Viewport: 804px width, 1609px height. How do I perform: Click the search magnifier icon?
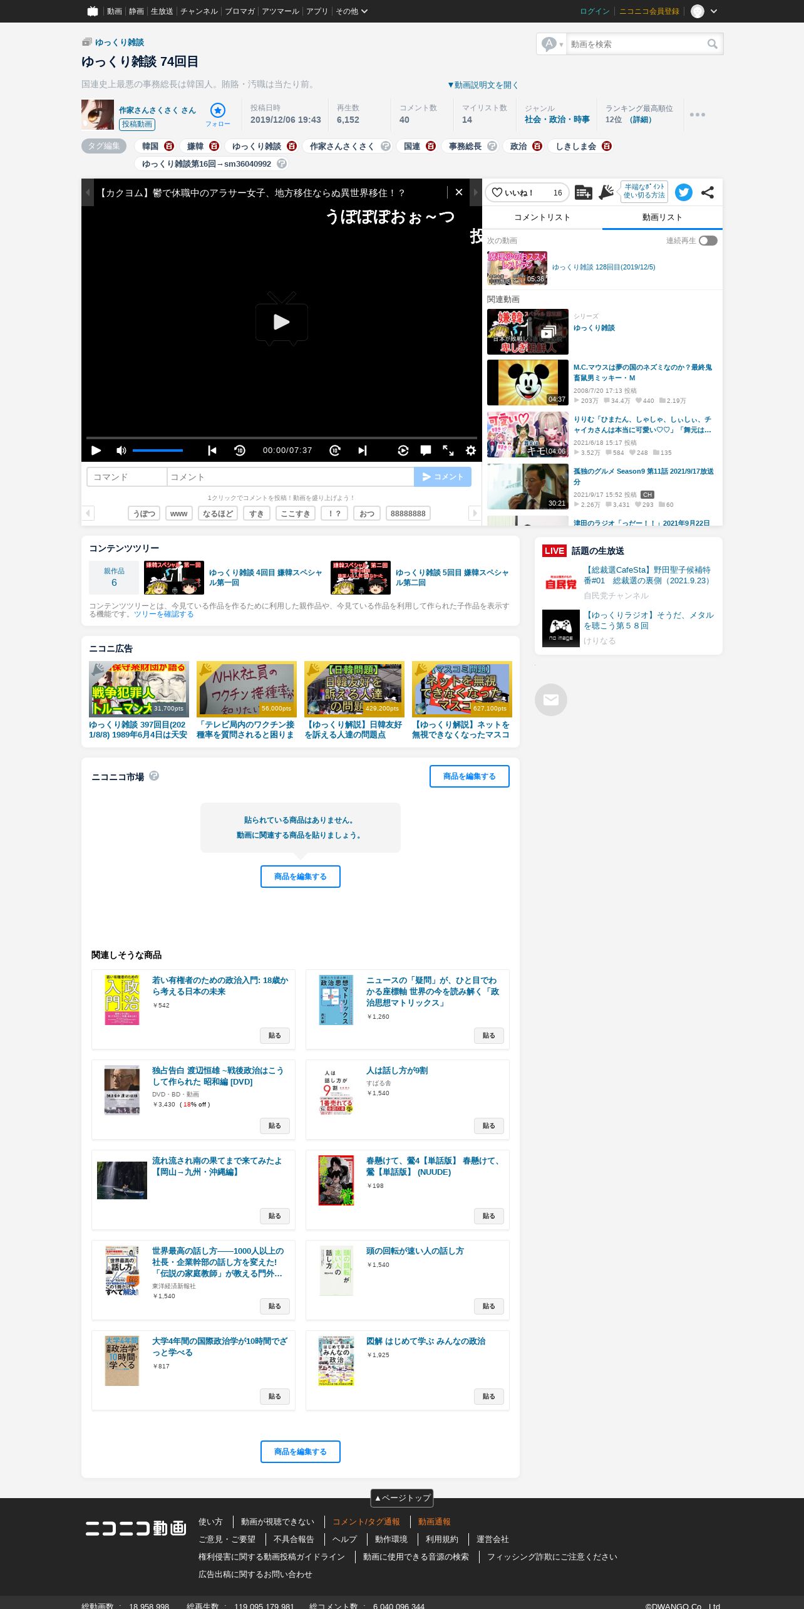pos(713,44)
